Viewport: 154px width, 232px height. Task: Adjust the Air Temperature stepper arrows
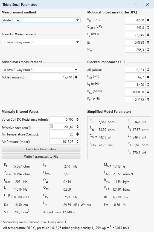[x=77, y=134]
